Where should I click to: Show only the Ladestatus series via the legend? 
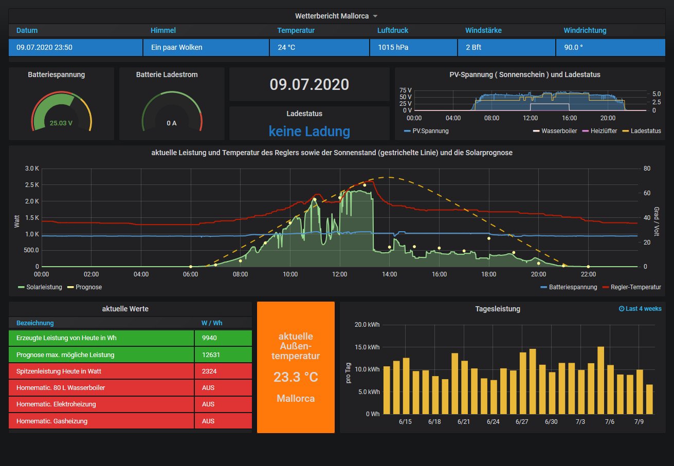(645, 131)
